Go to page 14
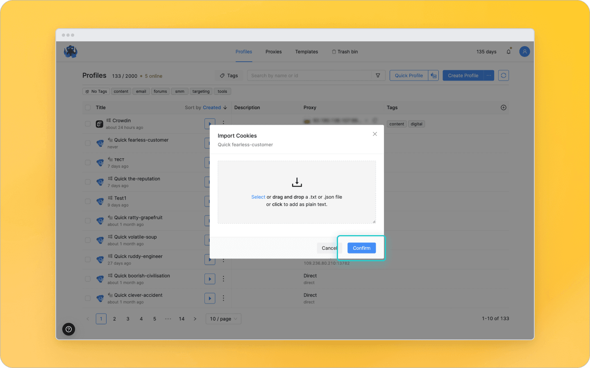590x368 pixels. click(x=182, y=319)
